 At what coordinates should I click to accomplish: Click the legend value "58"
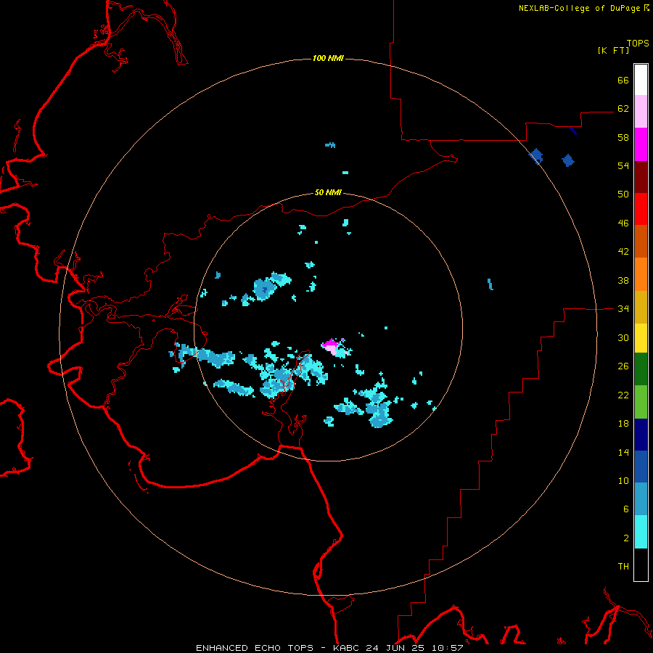[x=623, y=137]
